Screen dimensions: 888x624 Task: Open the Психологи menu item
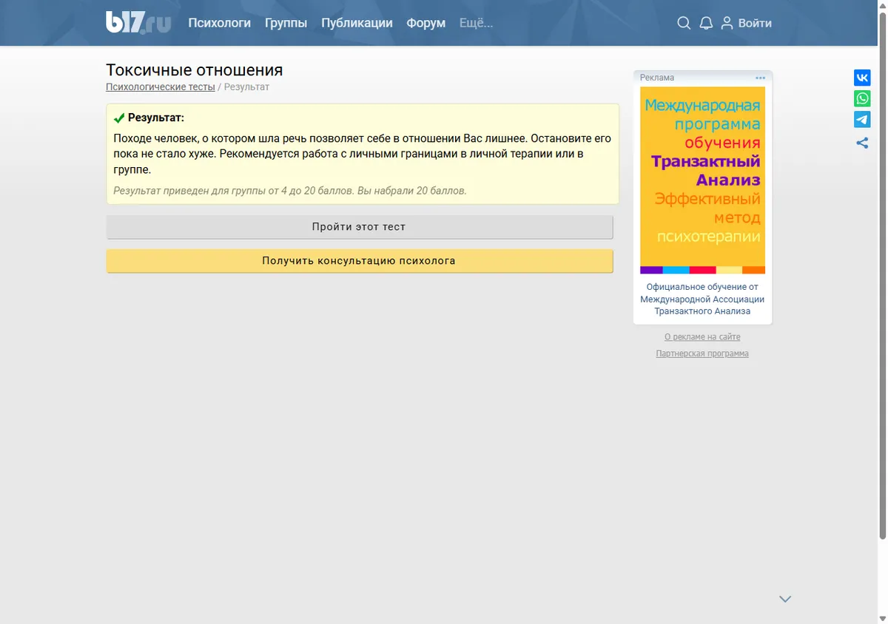219,23
